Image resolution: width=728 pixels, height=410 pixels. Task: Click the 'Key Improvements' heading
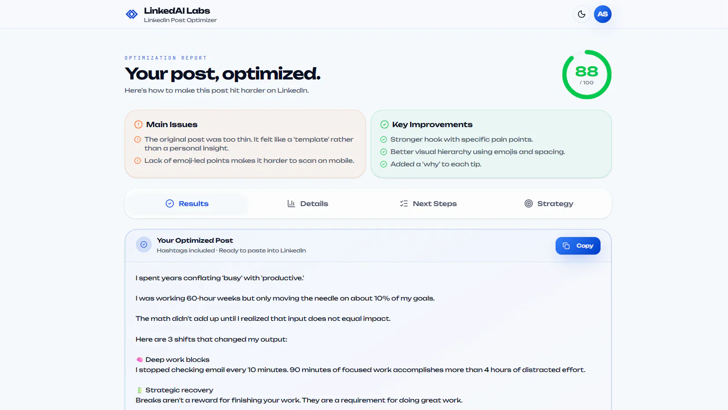433,124
